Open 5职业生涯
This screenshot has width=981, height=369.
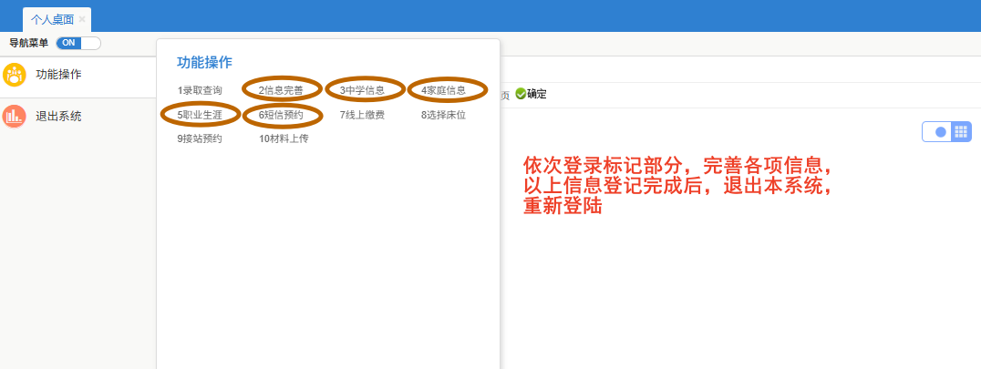click(x=200, y=115)
